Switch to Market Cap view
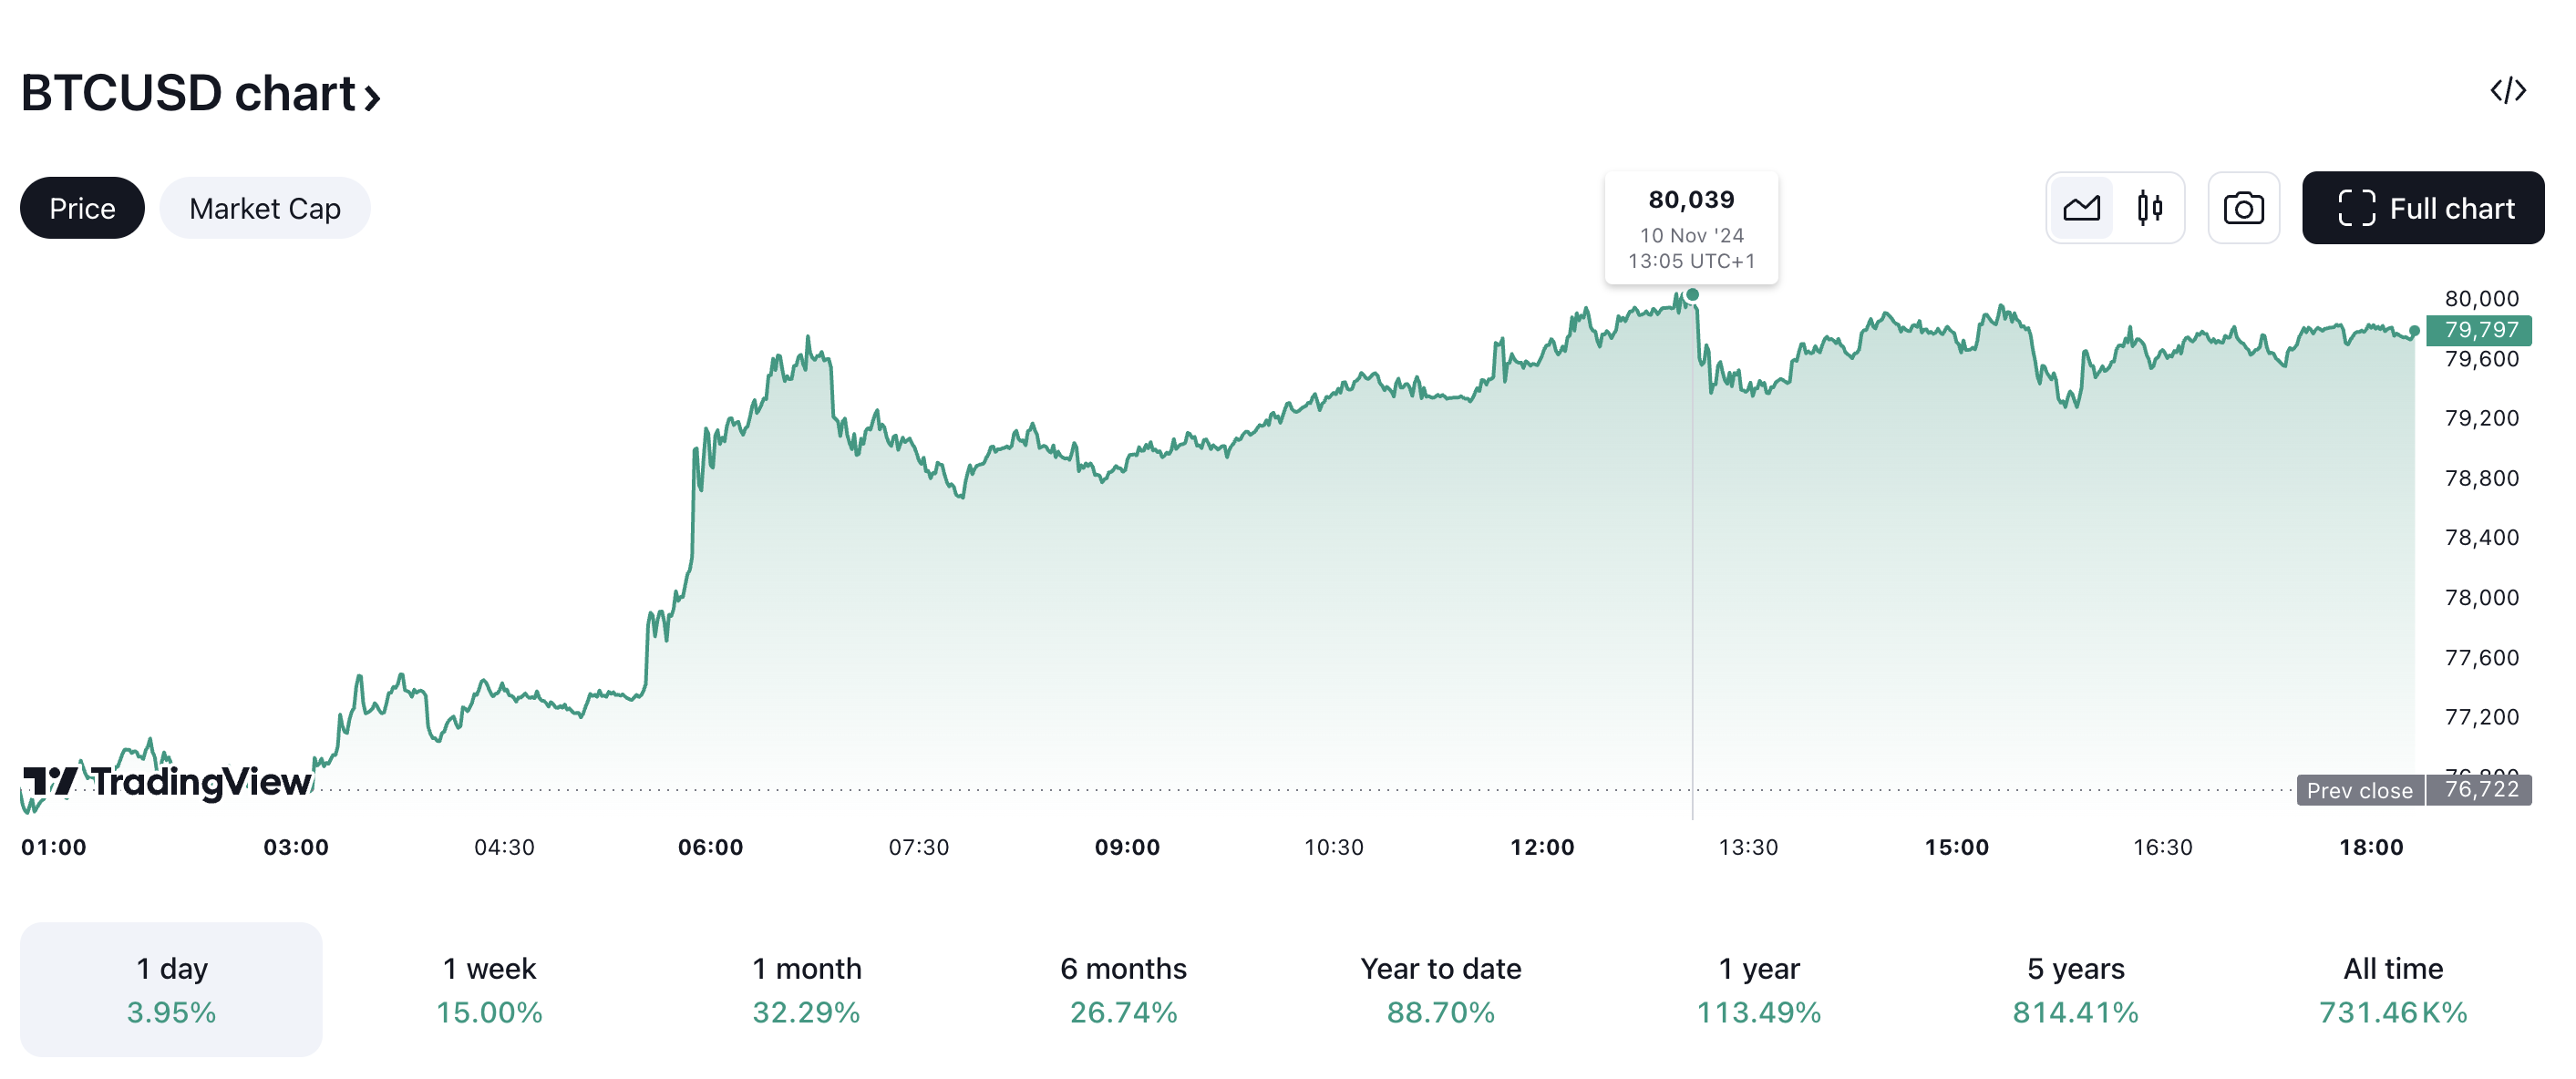 264,208
